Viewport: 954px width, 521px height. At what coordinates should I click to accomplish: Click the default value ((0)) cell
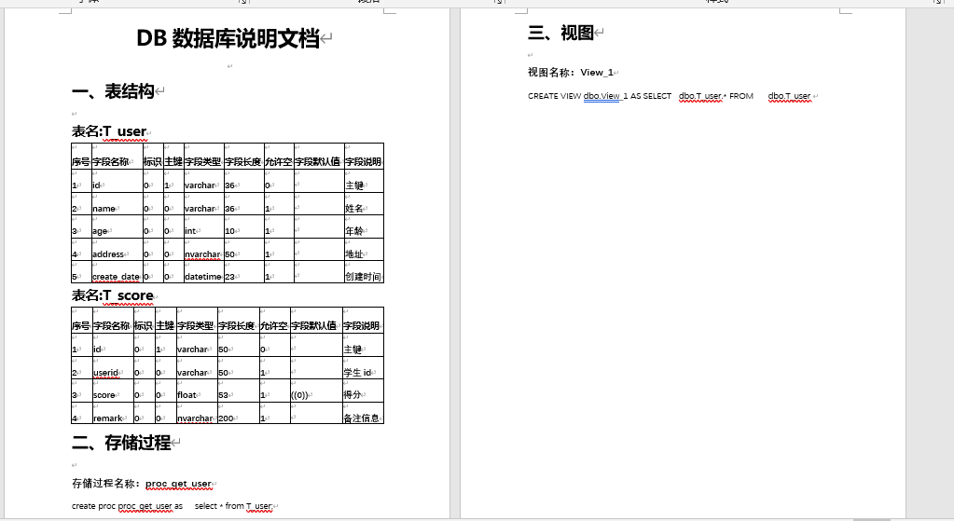(x=316, y=391)
